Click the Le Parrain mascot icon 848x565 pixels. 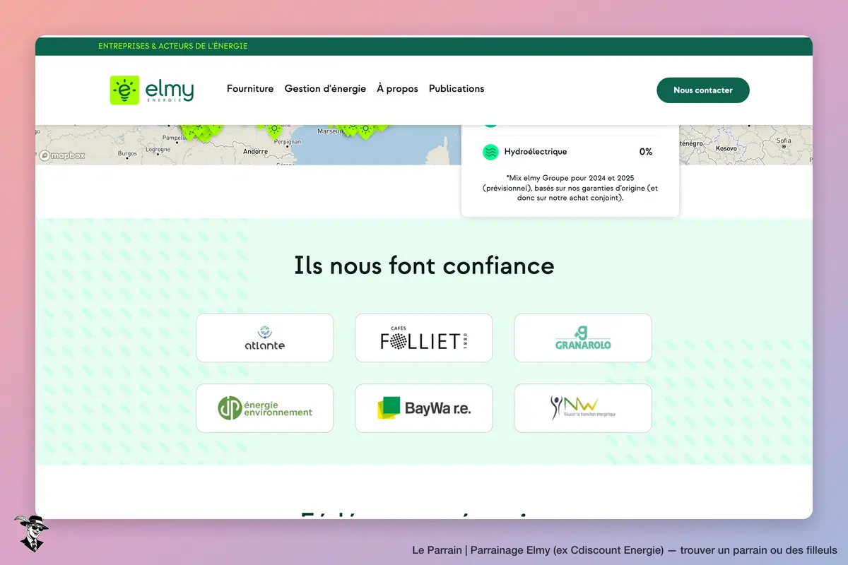point(31,533)
